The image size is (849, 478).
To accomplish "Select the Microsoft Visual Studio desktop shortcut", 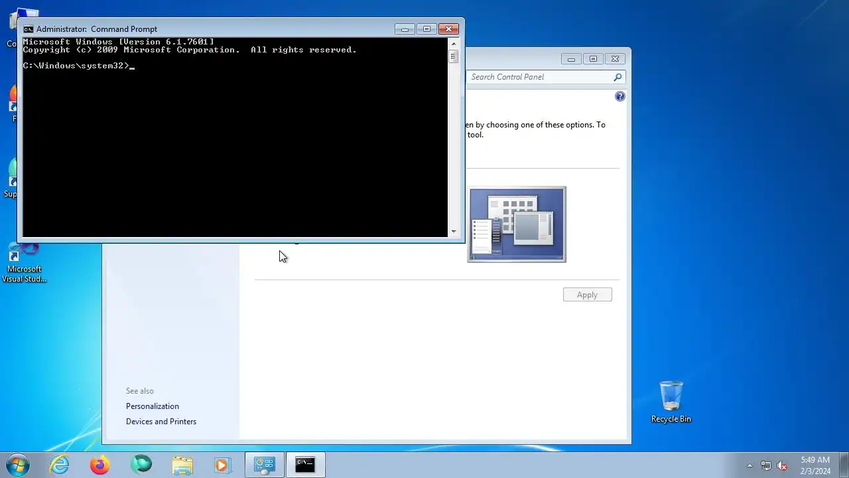I will (24, 264).
